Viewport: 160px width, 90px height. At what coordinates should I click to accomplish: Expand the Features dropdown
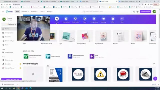(34, 12)
